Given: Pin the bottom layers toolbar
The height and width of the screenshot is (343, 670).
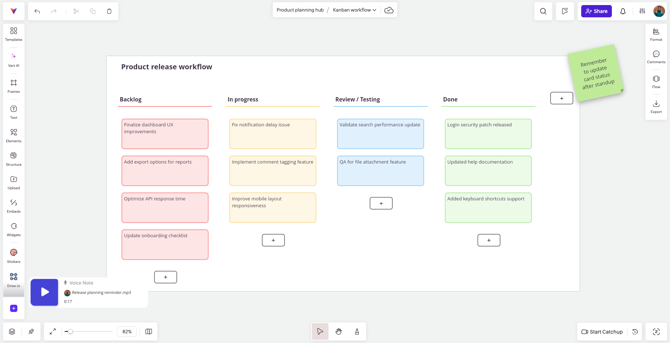Looking at the screenshot, I should coord(31,331).
